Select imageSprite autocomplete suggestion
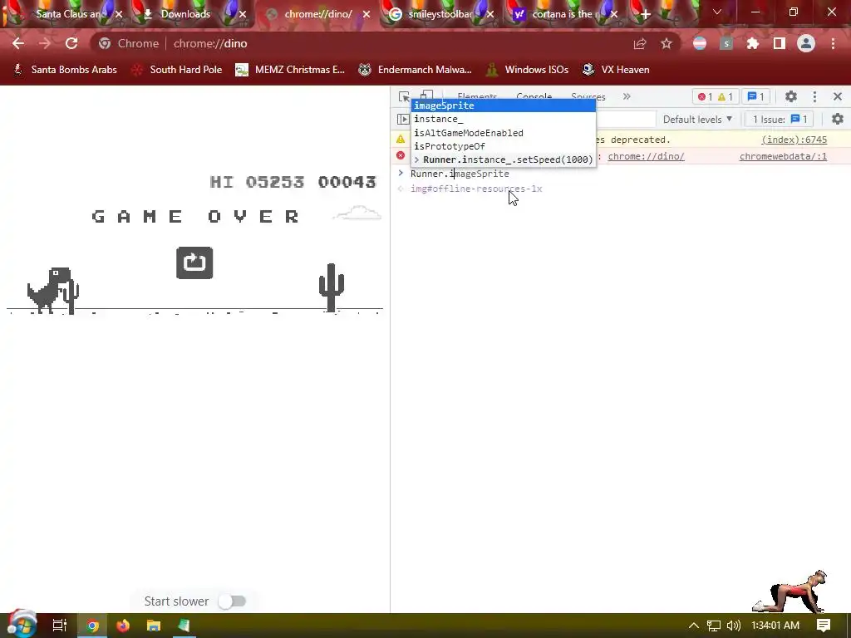The image size is (851, 638). coord(503,106)
